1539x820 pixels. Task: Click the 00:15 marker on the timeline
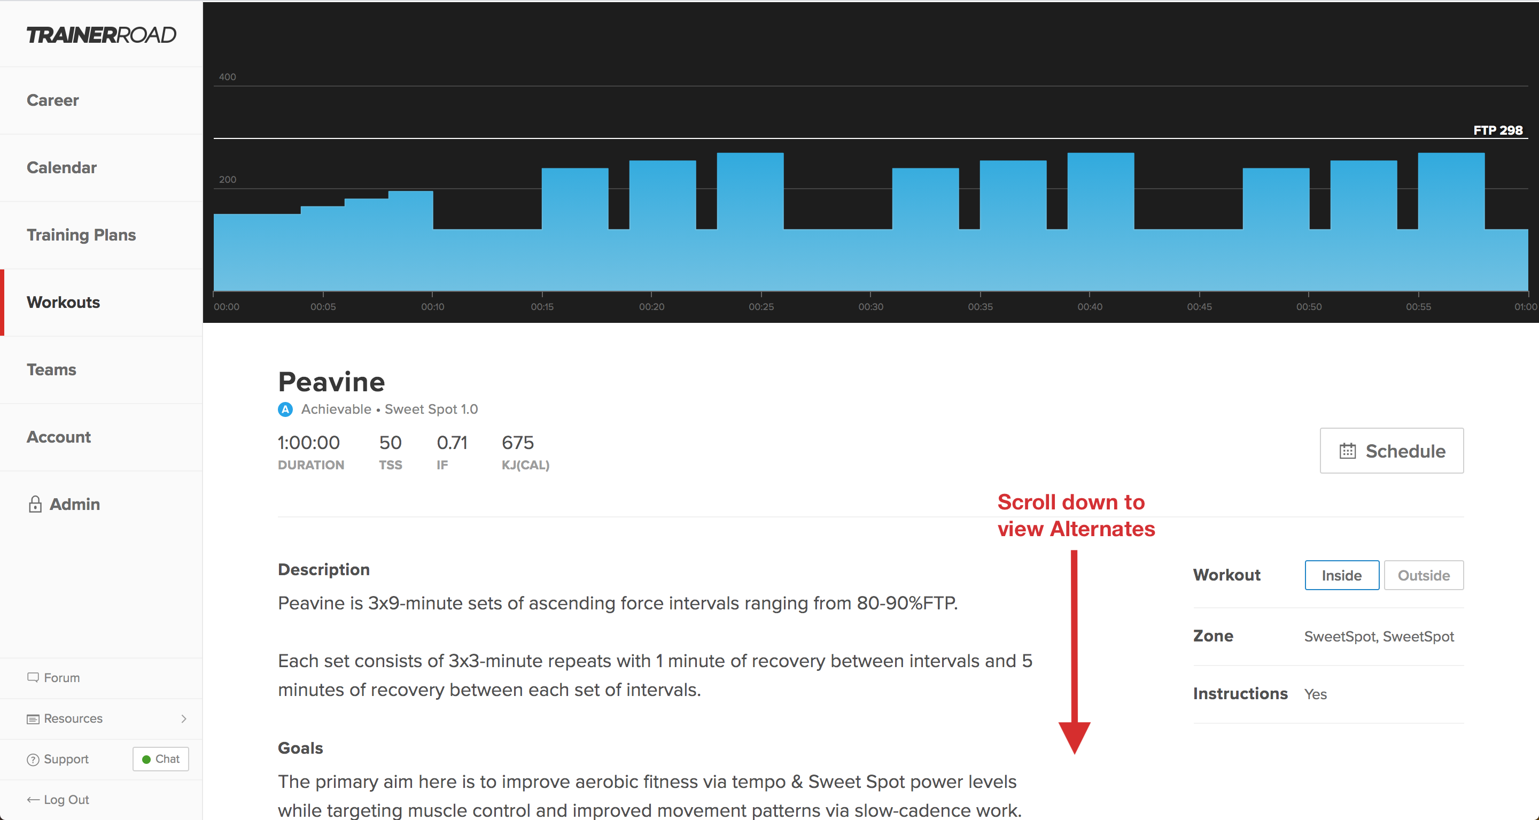[542, 307]
